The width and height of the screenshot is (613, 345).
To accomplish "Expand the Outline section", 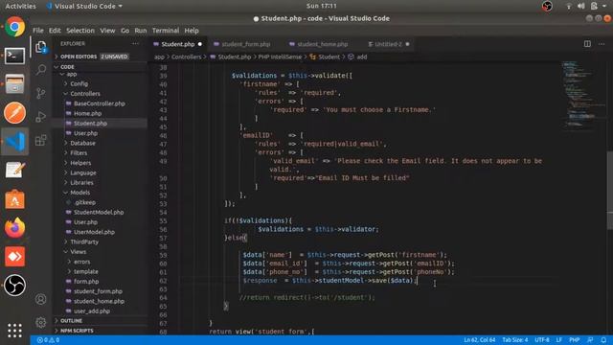I will [100, 321].
